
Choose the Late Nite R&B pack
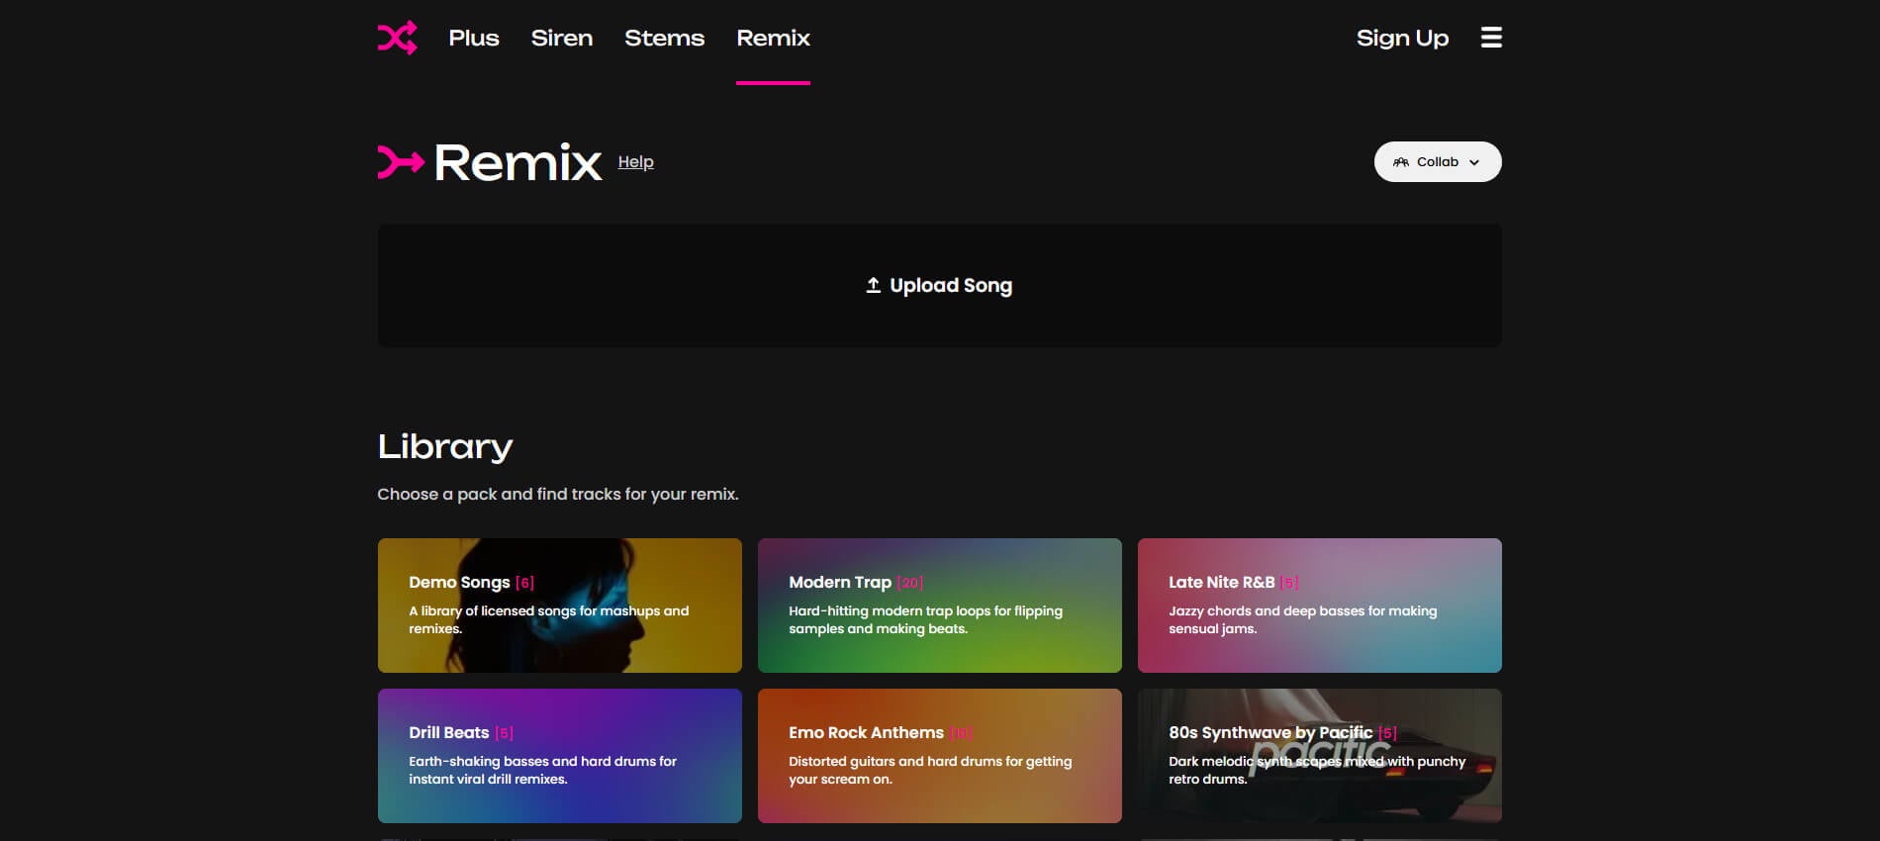[x=1320, y=606]
